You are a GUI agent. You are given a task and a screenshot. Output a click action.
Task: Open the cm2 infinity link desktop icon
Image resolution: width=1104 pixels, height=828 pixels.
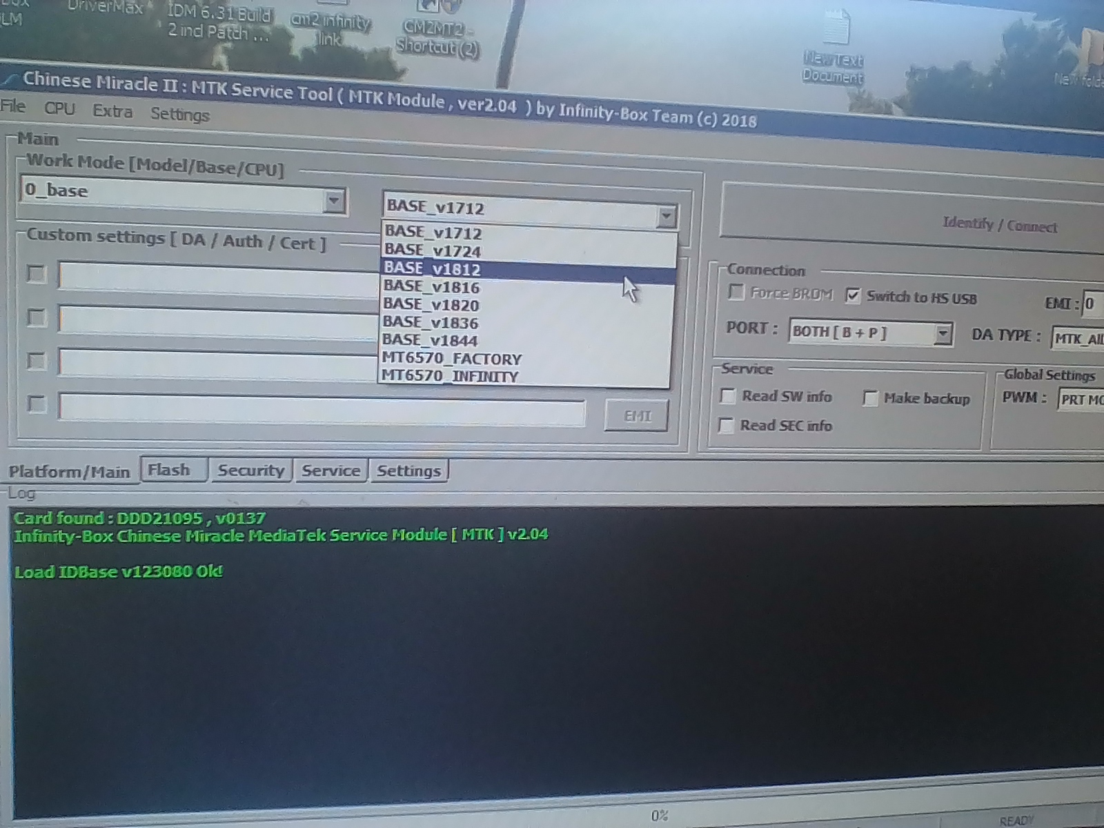(x=330, y=29)
